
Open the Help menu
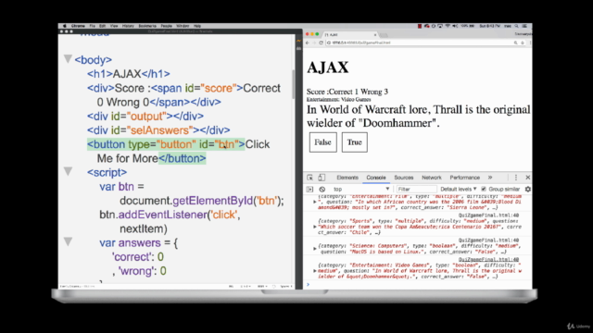[x=197, y=26]
